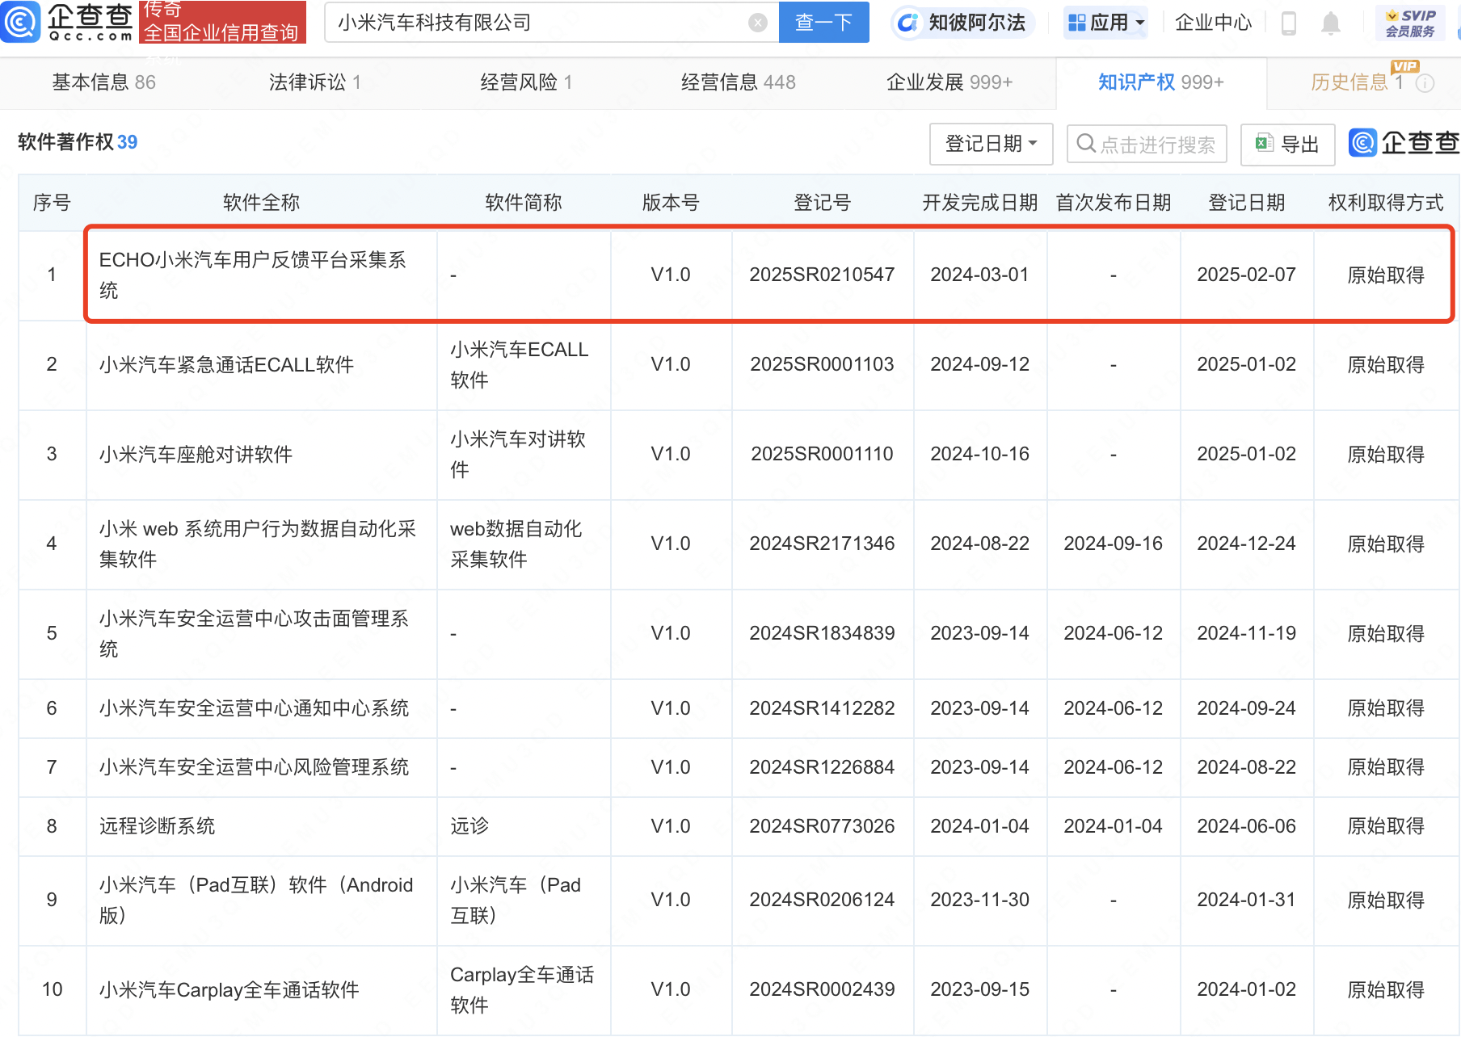Click registration number 2024SR0773026
The height and width of the screenshot is (1037, 1461).
tap(822, 826)
